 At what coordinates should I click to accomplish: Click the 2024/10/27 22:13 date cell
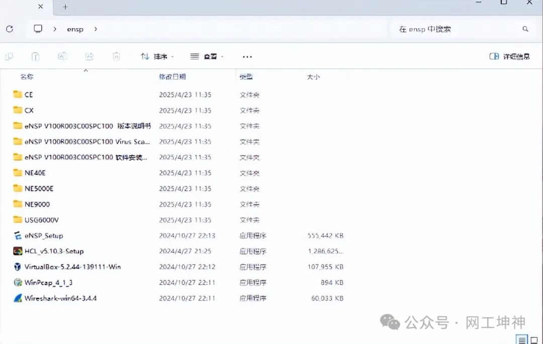click(187, 236)
